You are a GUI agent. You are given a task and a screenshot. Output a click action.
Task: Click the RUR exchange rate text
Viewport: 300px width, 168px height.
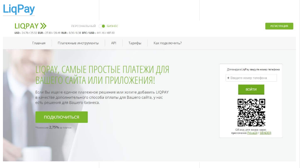point(71,33)
